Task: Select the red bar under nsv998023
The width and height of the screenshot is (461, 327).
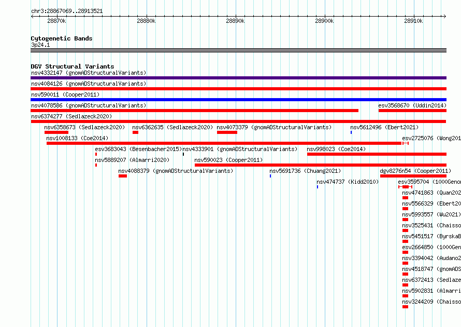Action: click(x=377, y=154)
